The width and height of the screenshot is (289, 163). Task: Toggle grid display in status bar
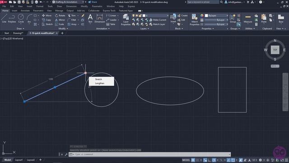[x=193, y=160]
